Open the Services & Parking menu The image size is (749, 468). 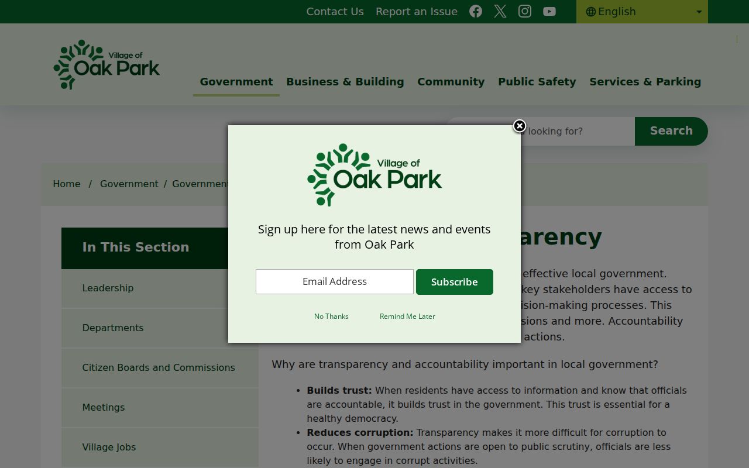[645, 82]
